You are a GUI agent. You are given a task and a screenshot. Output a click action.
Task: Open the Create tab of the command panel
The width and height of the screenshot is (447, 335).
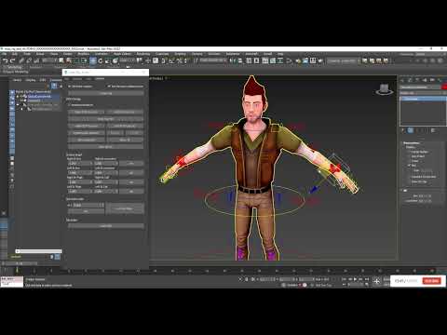pos(403,80)
